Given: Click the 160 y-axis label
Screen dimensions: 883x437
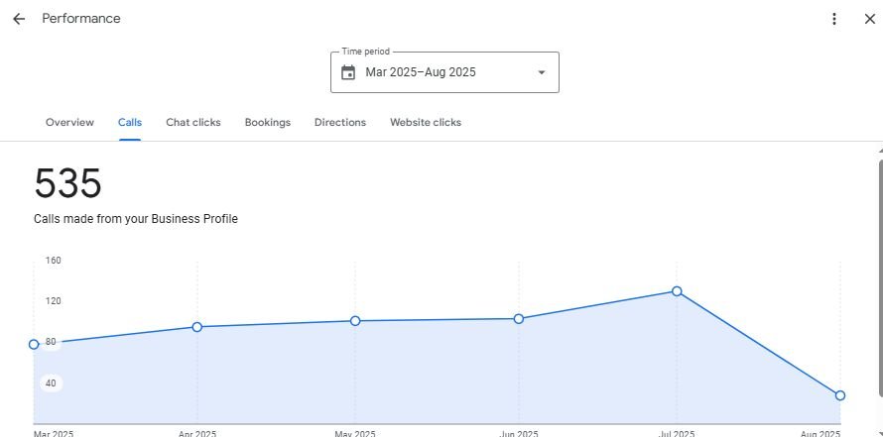Looking at the screenshot, I should pos(53,261).
